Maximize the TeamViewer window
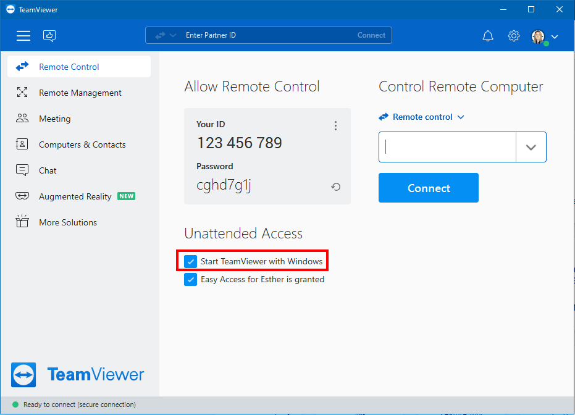The width and height of the screenshot is (575, 415). [x=531, y=9]
